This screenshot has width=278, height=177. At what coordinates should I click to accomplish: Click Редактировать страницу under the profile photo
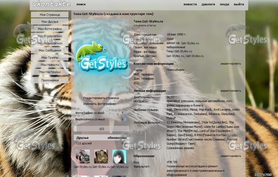[101, 98]
